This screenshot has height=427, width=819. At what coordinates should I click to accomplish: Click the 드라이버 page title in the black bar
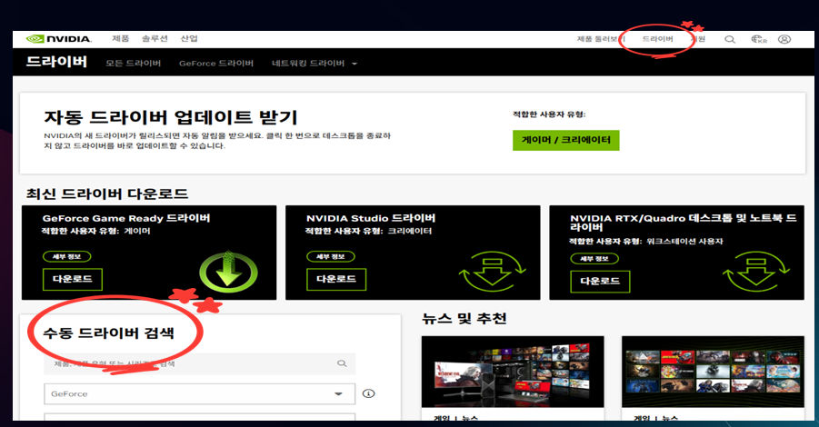(x=57, y=62)
